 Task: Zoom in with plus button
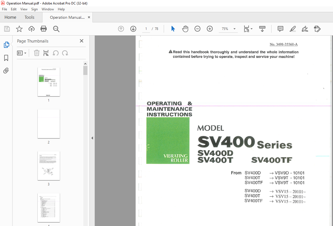210,29
